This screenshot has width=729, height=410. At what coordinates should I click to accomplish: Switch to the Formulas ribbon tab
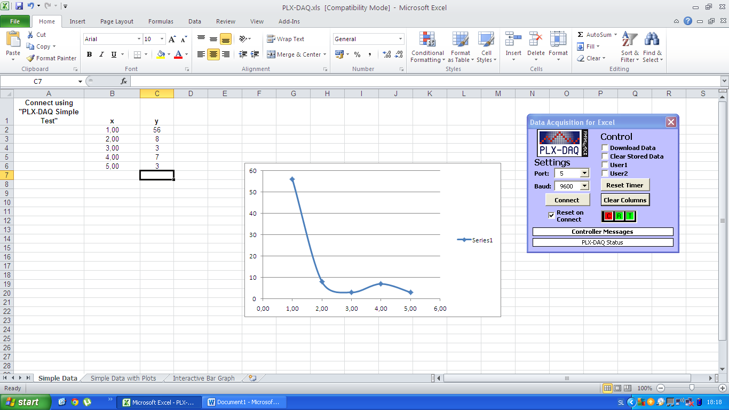pyautogui.click(x=161, y=21)
